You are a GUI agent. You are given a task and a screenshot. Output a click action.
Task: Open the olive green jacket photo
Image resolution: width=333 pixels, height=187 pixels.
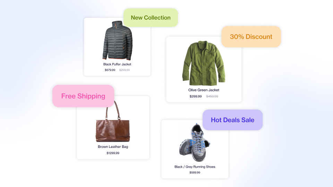[x=204, y=63]
